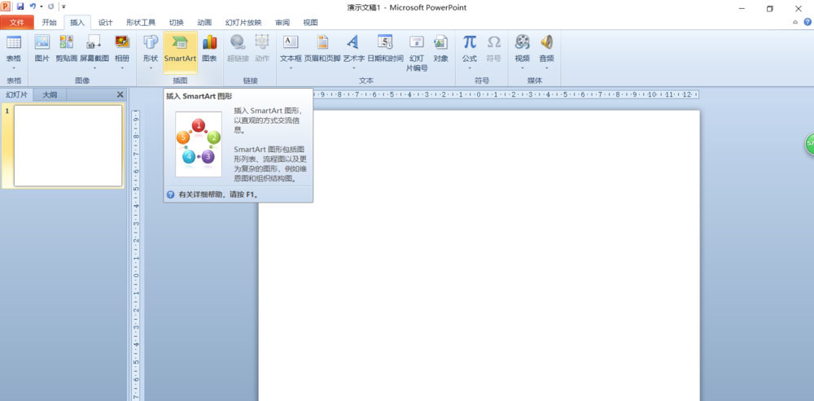Expand the 音频 dropdown arrow
Image resolution: width=814 pixels, height=401 pixels.
point(546,68)
